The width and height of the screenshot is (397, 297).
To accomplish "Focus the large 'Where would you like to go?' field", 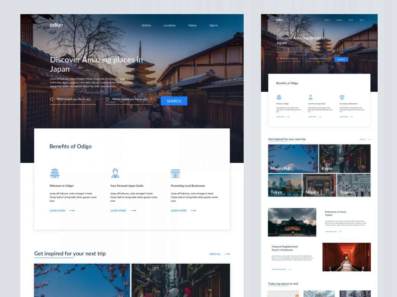I will tap(131, 99).
